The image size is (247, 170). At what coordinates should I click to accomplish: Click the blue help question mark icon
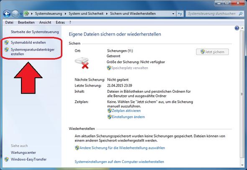(x=237, y=28)
